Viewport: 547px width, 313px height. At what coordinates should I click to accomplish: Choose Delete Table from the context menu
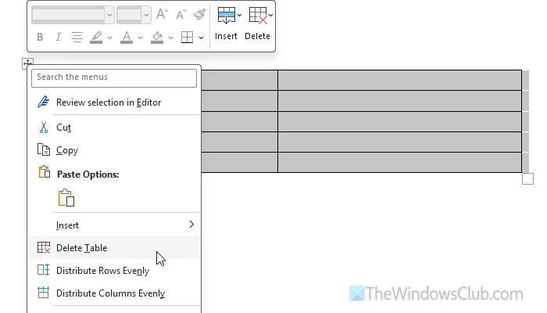pos(114,248)
